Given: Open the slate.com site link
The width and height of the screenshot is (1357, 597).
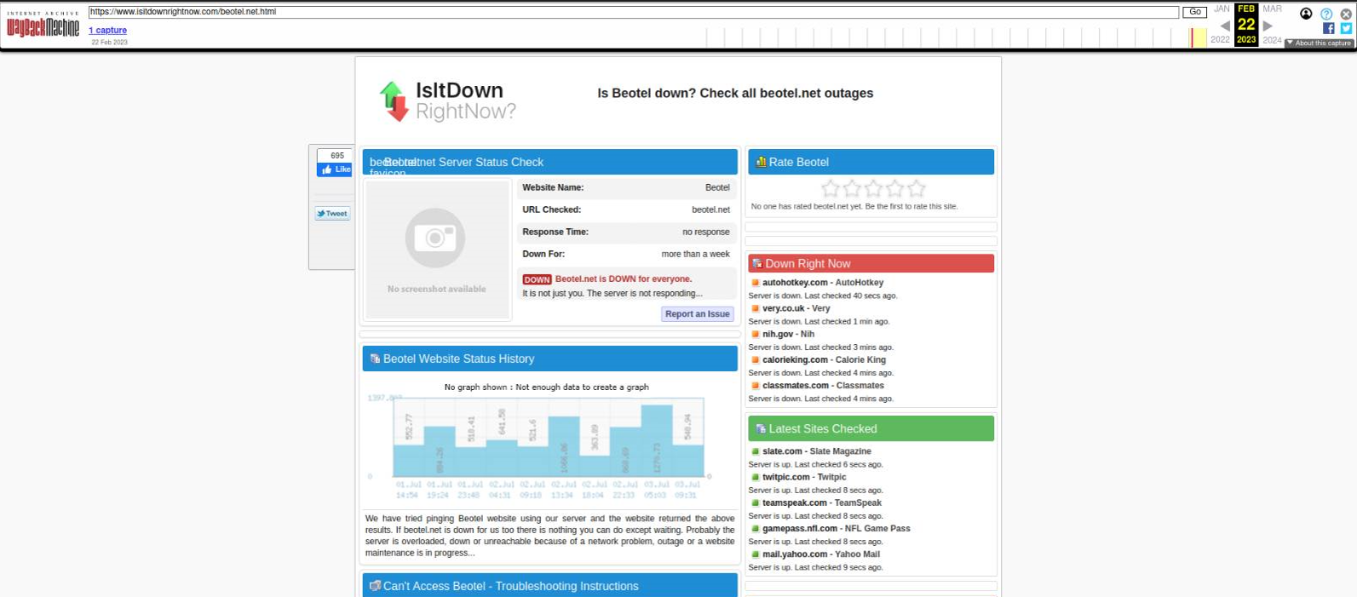Looking at the screenshot, I should pyautogui.click(x=782, y=451).
